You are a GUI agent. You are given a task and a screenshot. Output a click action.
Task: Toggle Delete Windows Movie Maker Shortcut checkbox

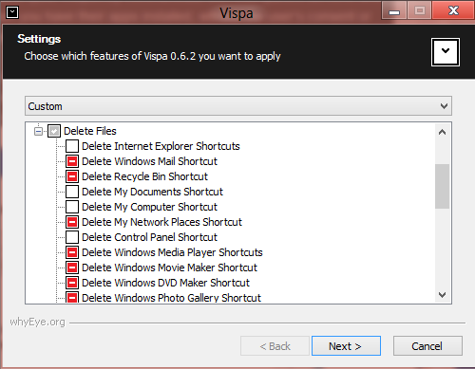[x=72, y=268]
